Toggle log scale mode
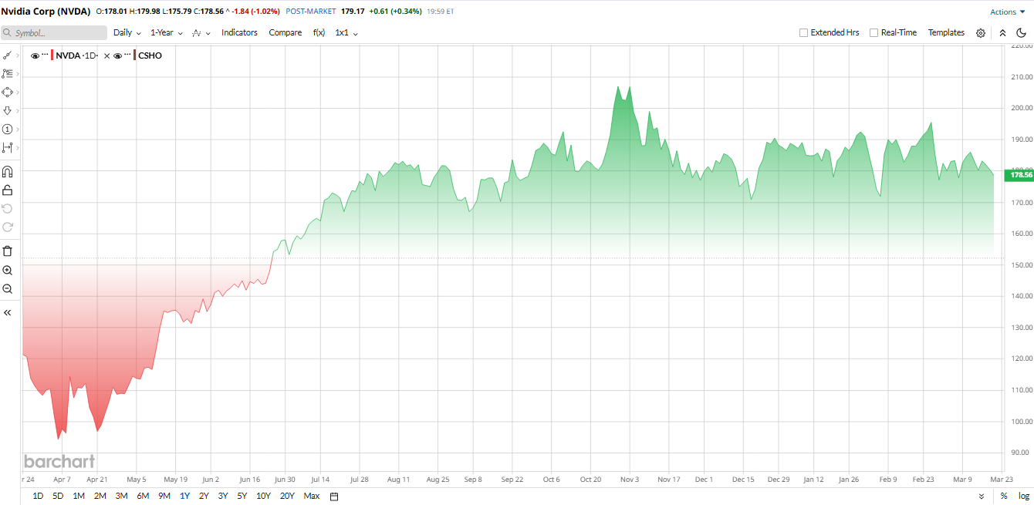Image resolution: width=1034 pixels, height=505 pixels. (1023, 497)
